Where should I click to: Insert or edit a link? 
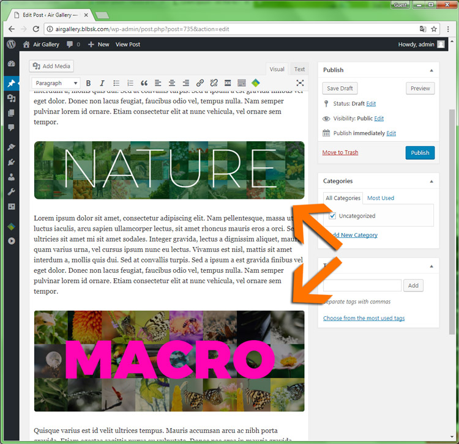click(x=200, y=83)
